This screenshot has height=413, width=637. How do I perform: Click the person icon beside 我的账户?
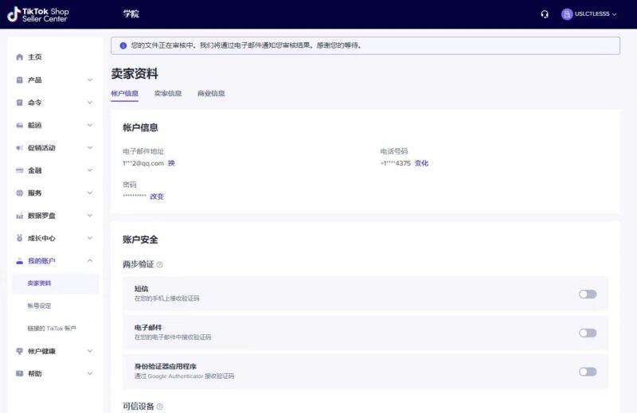[x=19, y=261]
